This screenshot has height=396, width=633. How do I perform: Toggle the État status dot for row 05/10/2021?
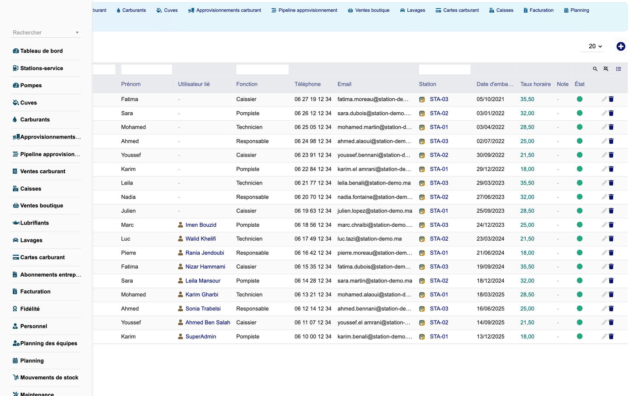pyautogui.click(x=580, y=99)
